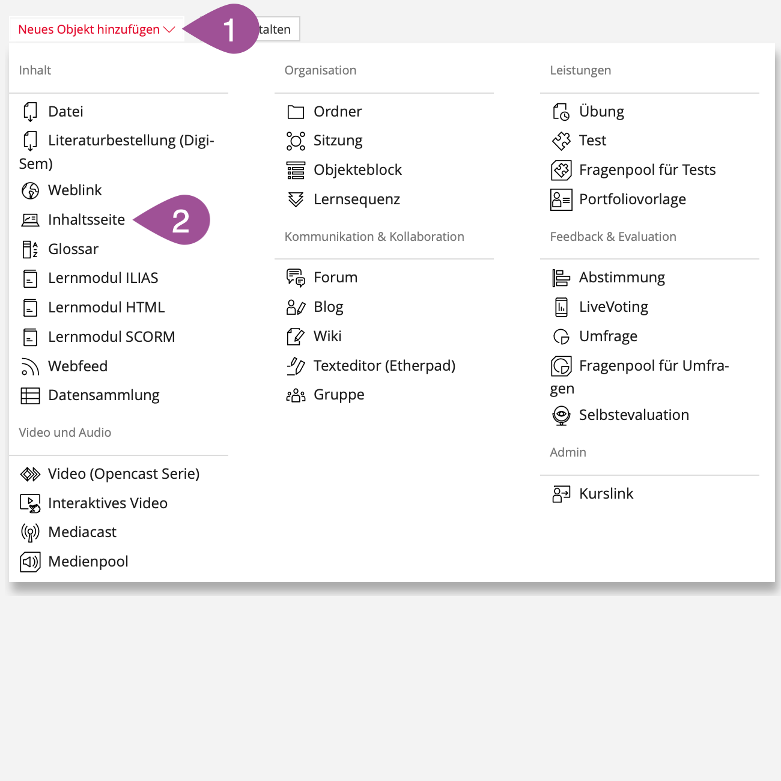The image size is (781, 781).
Task: Click the Forum speech bubbles icon
Action: [x=296, y=278]
